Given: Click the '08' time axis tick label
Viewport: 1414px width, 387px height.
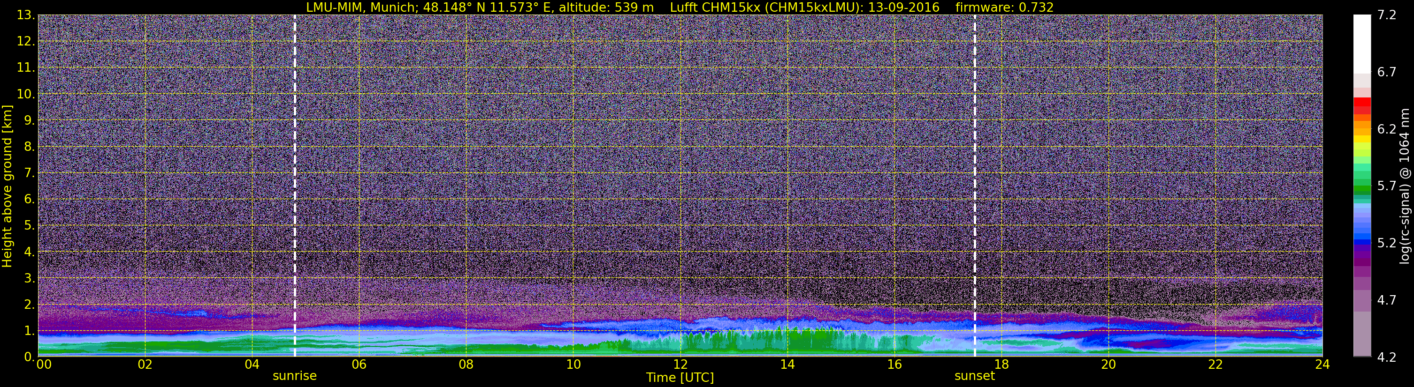Looking at the screenshot, I should coord(466,365).
